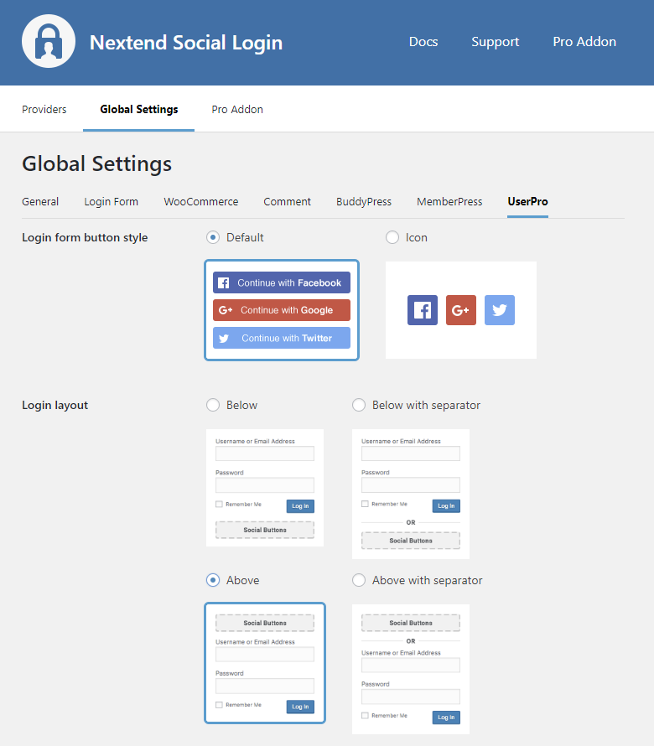Click the Above layout preview thumbnail
Image resolution: width=654 pixels, height=746 pixels.
pos(265,662)
